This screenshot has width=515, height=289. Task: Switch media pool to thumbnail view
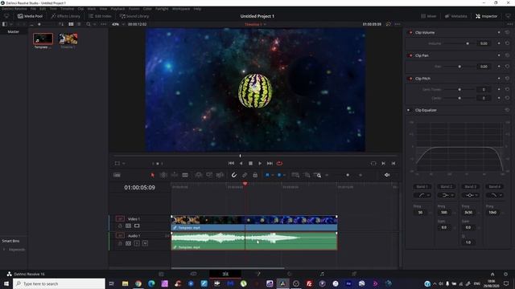(71, 24)
